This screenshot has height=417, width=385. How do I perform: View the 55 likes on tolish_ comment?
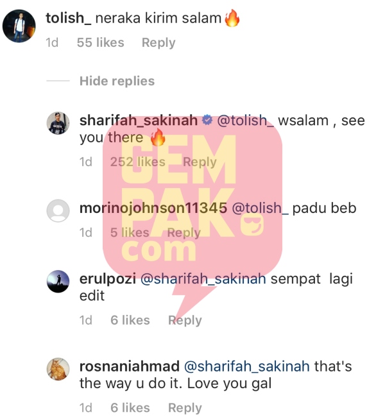101,42
